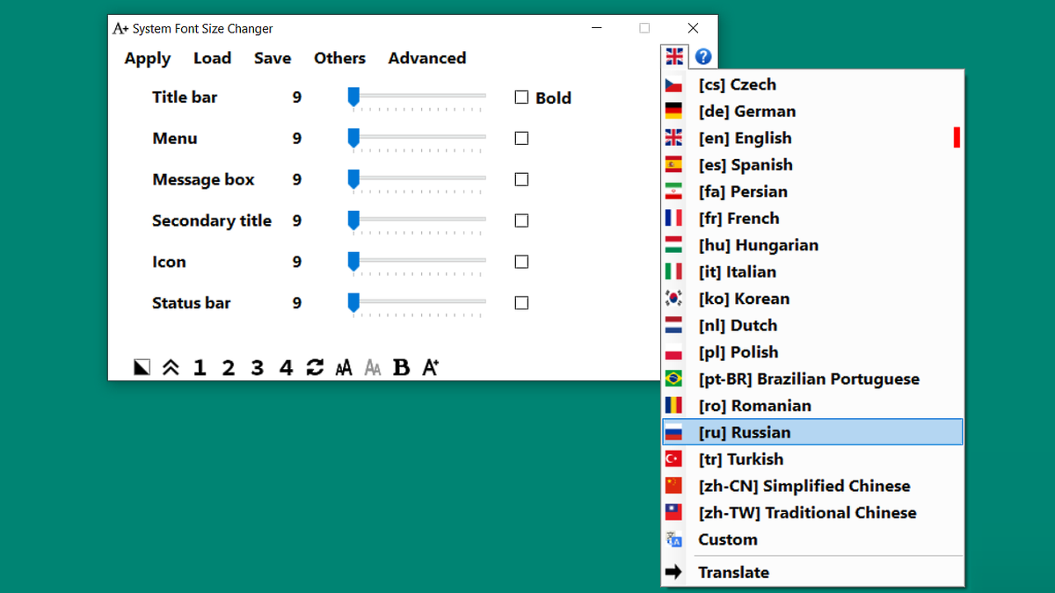Click the Brazilian flag icon
The image size is (1055, 593).
[x=673, y=380]
